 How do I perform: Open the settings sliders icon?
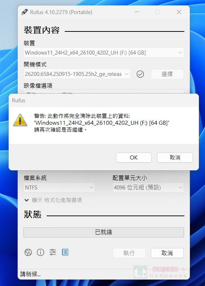(x=53, y=252)
